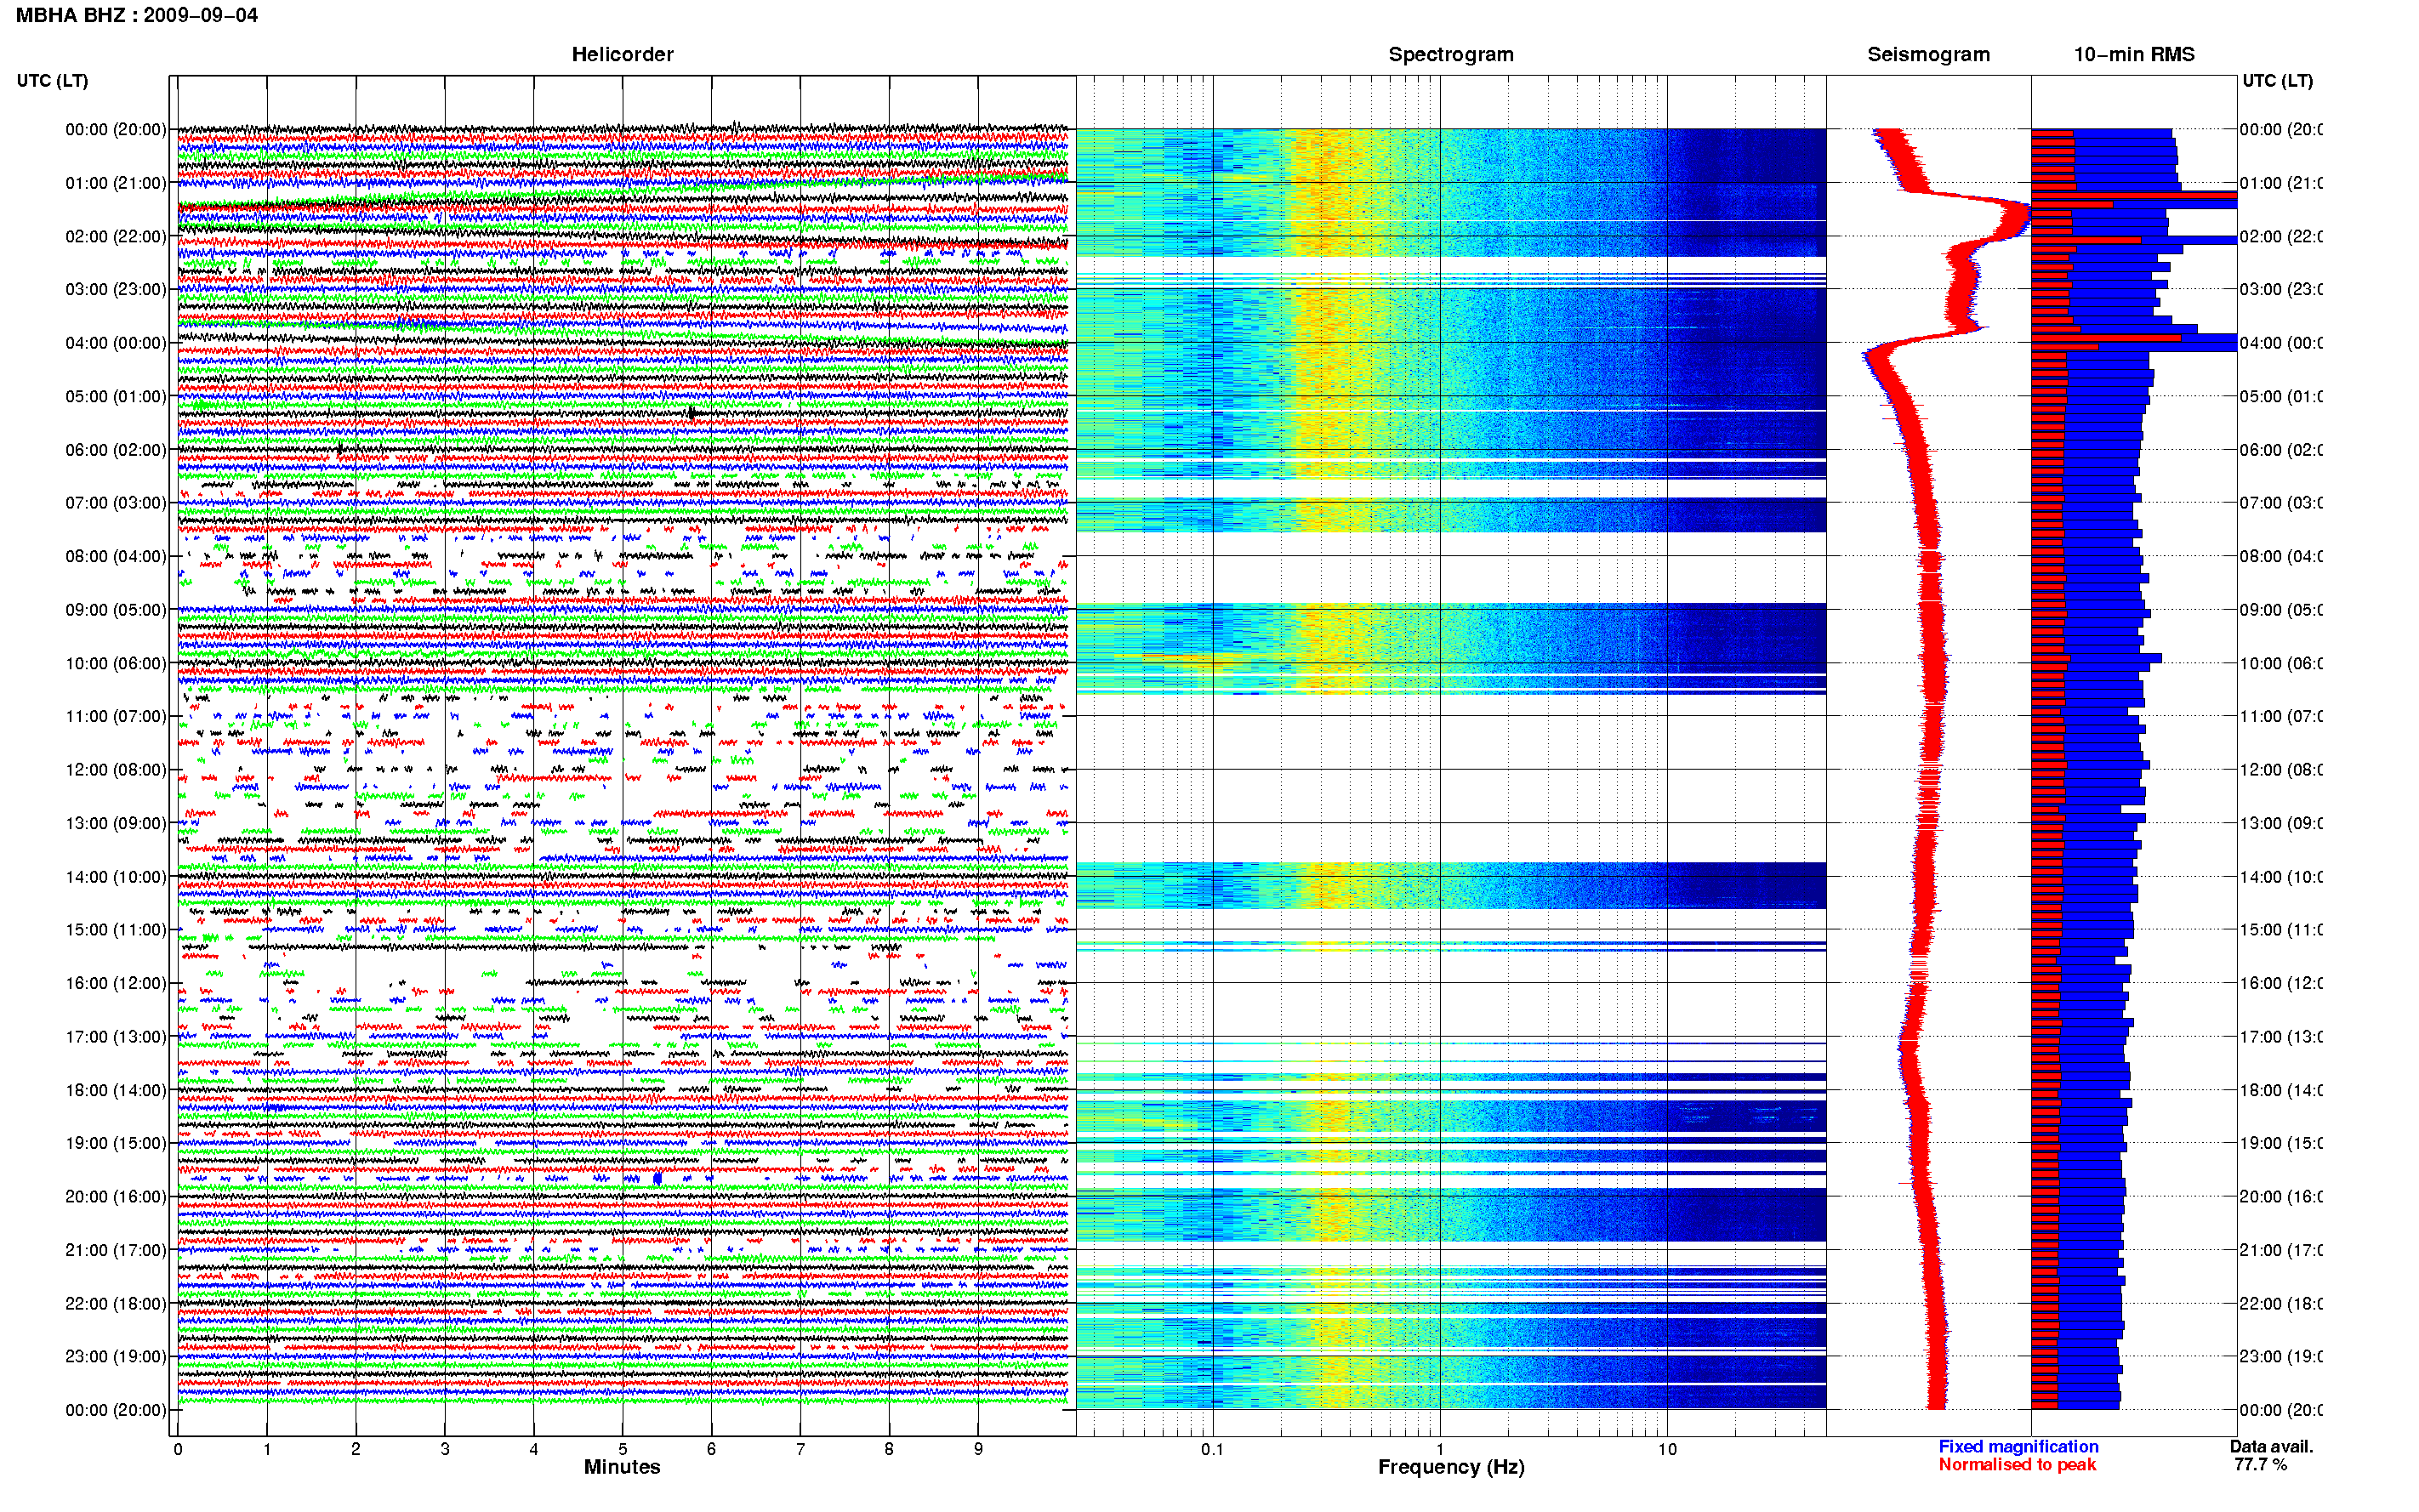Click the minute '5' tick on helicorder axis

(x=622, y=1449)
